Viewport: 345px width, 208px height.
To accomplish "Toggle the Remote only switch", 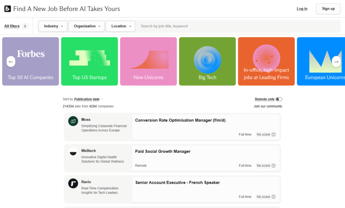I will click(x=279, y=99).
